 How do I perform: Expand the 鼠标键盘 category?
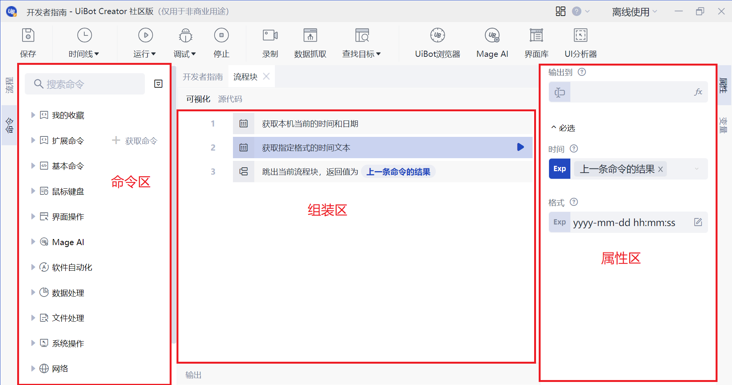click(33, 191)
